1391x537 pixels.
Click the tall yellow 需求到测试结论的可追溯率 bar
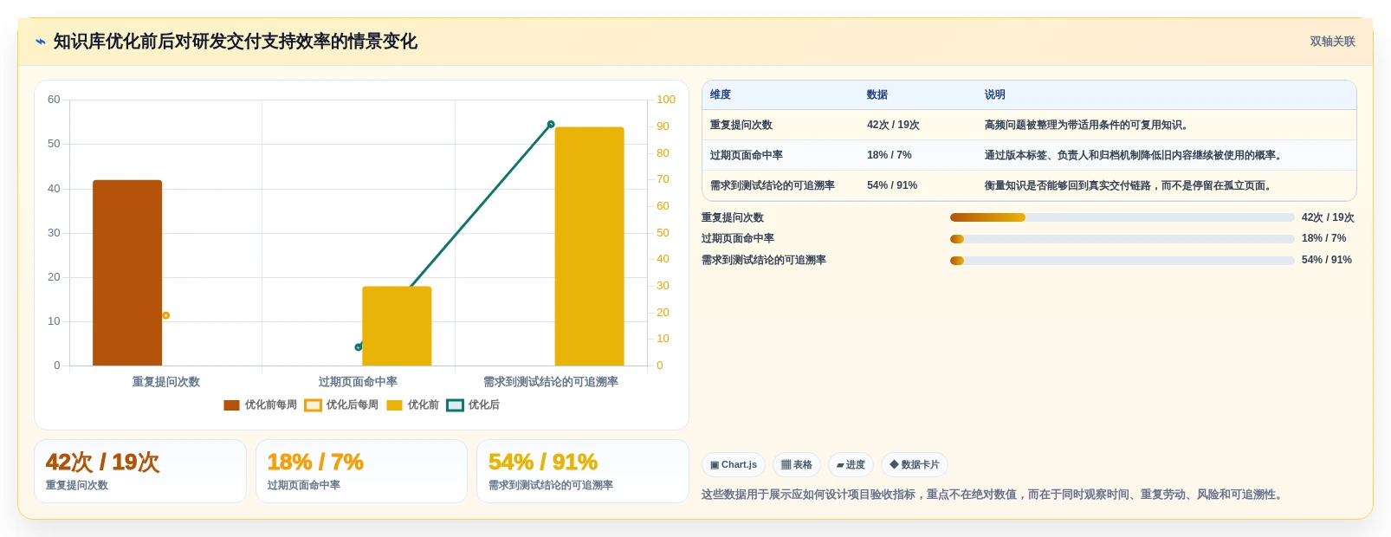point(589,246)
